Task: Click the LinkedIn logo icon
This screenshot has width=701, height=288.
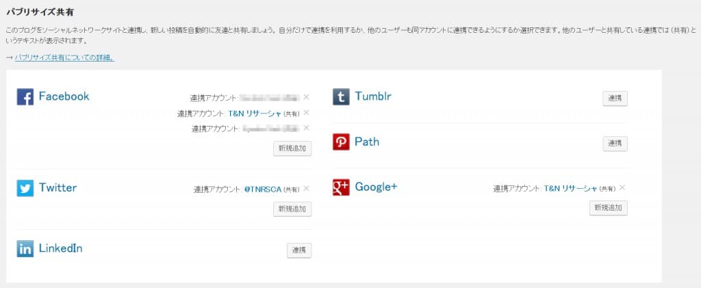Action: point(25,249)
